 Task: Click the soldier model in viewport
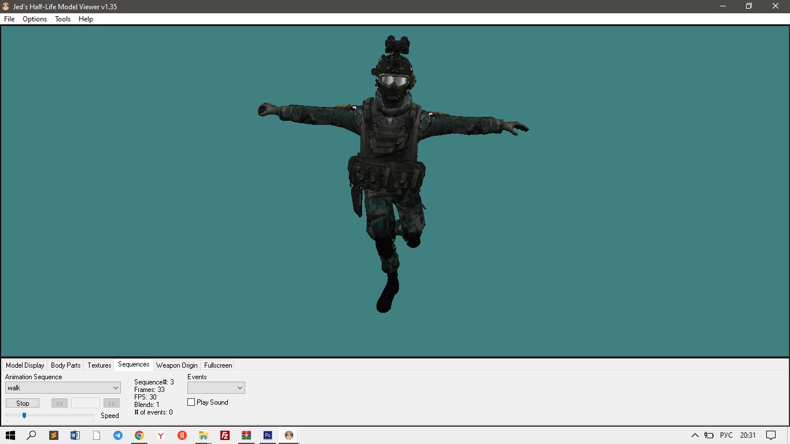click(x=392, y=173)
